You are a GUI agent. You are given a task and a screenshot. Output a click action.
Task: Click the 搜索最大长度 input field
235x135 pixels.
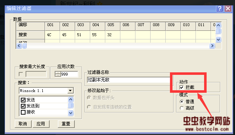click(36, 74)
